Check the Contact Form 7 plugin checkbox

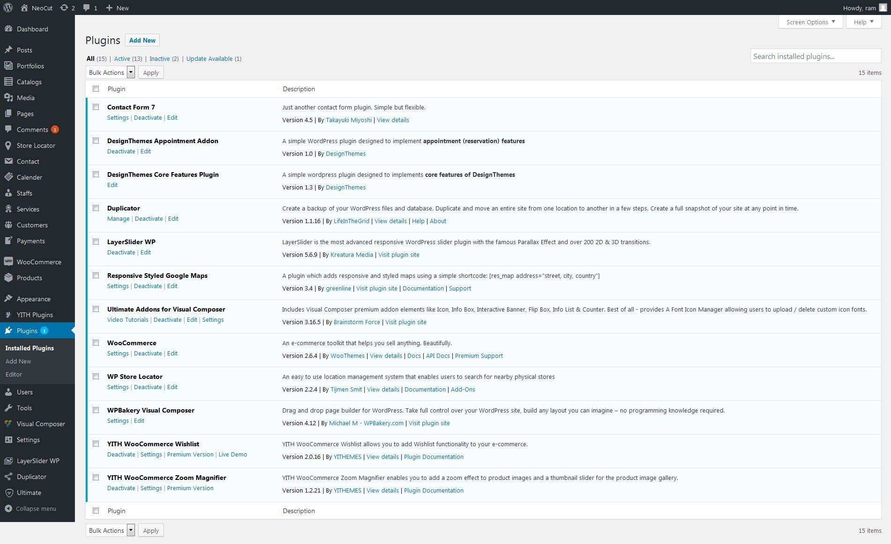coord(96,107)
